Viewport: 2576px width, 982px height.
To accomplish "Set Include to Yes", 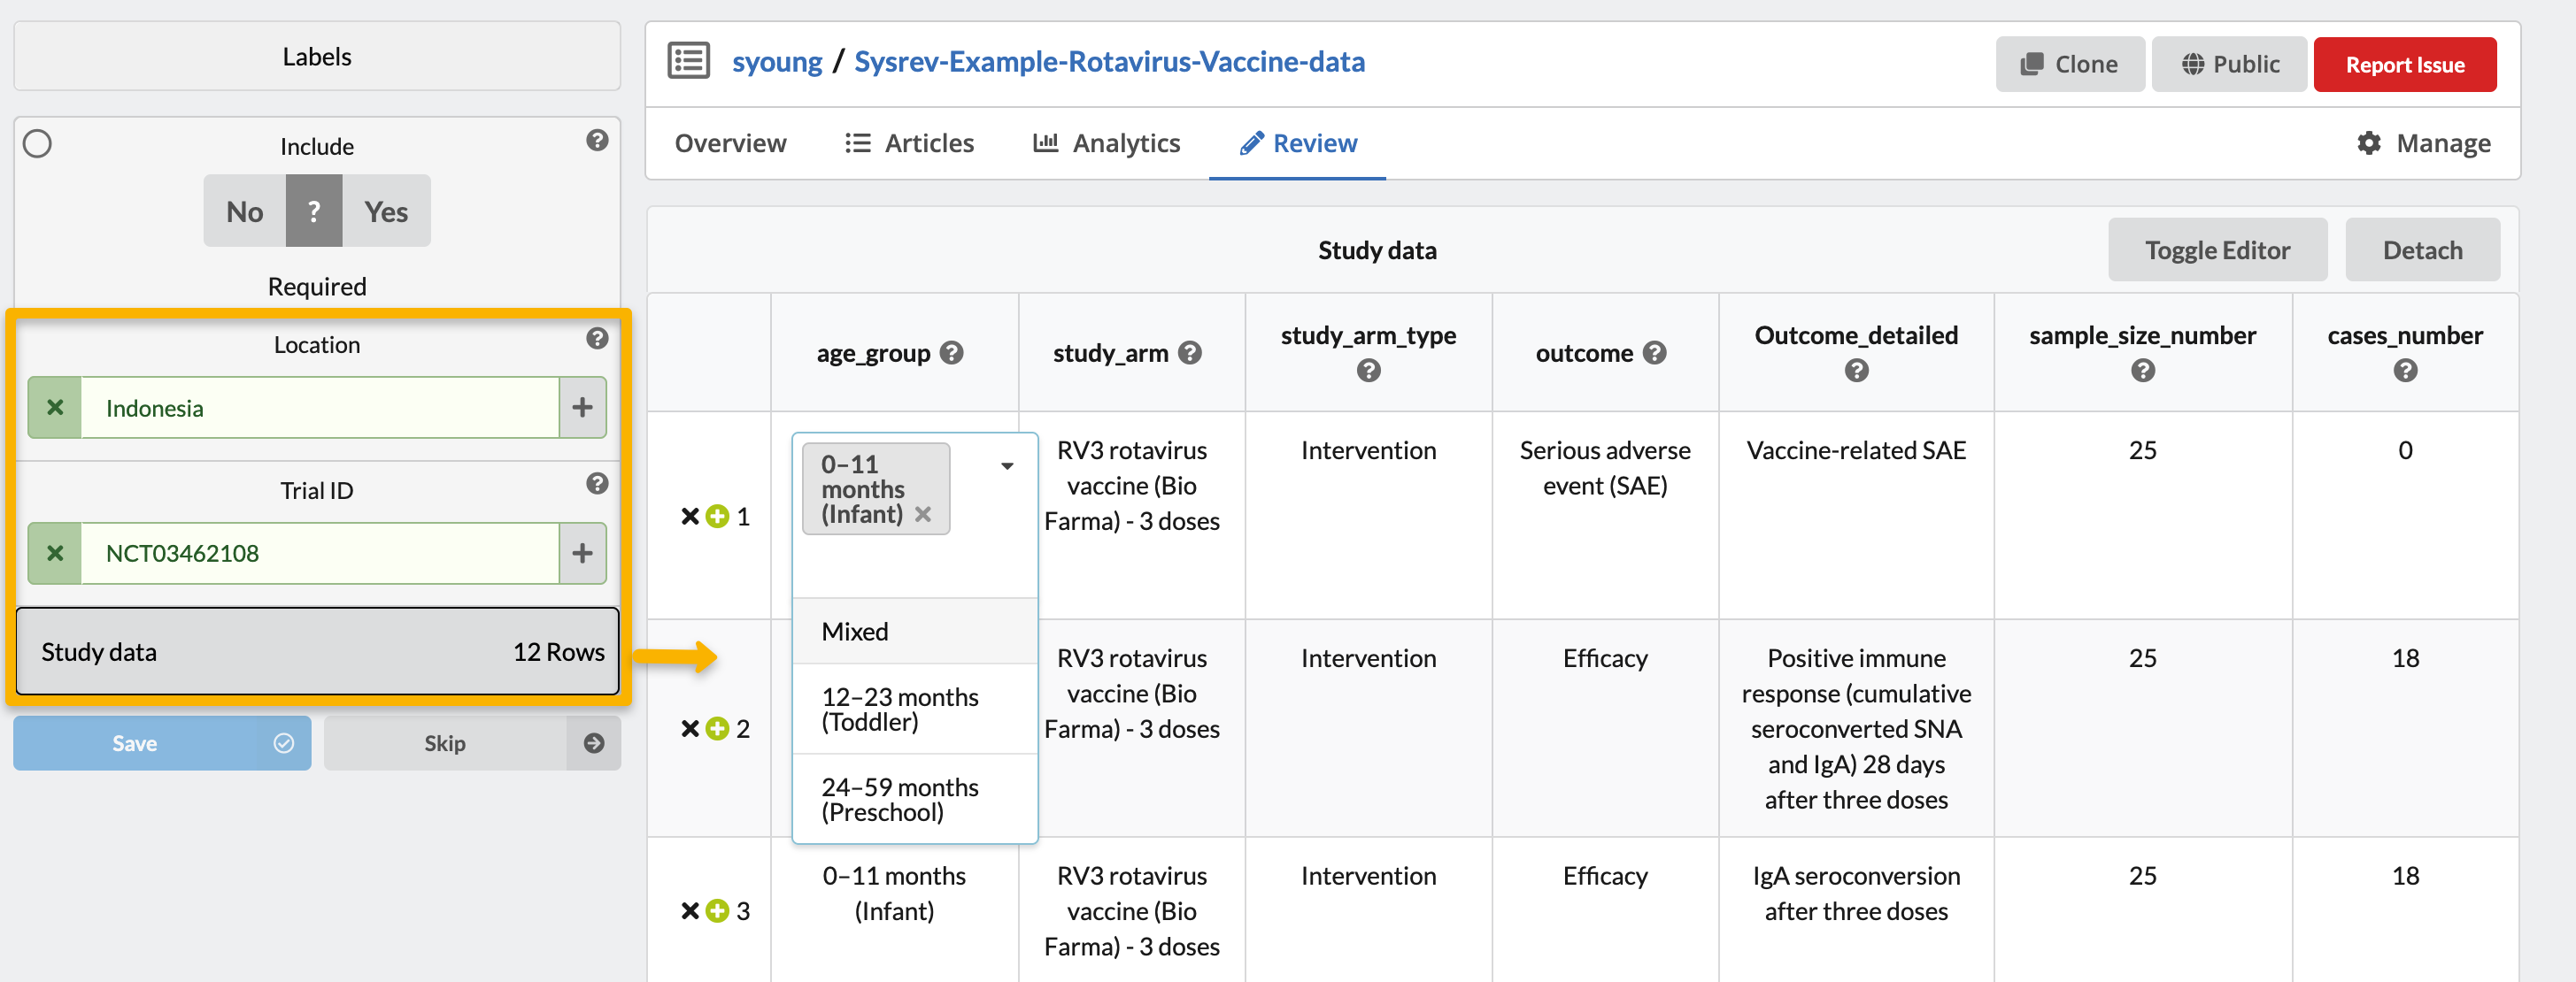I will (386, 211).
